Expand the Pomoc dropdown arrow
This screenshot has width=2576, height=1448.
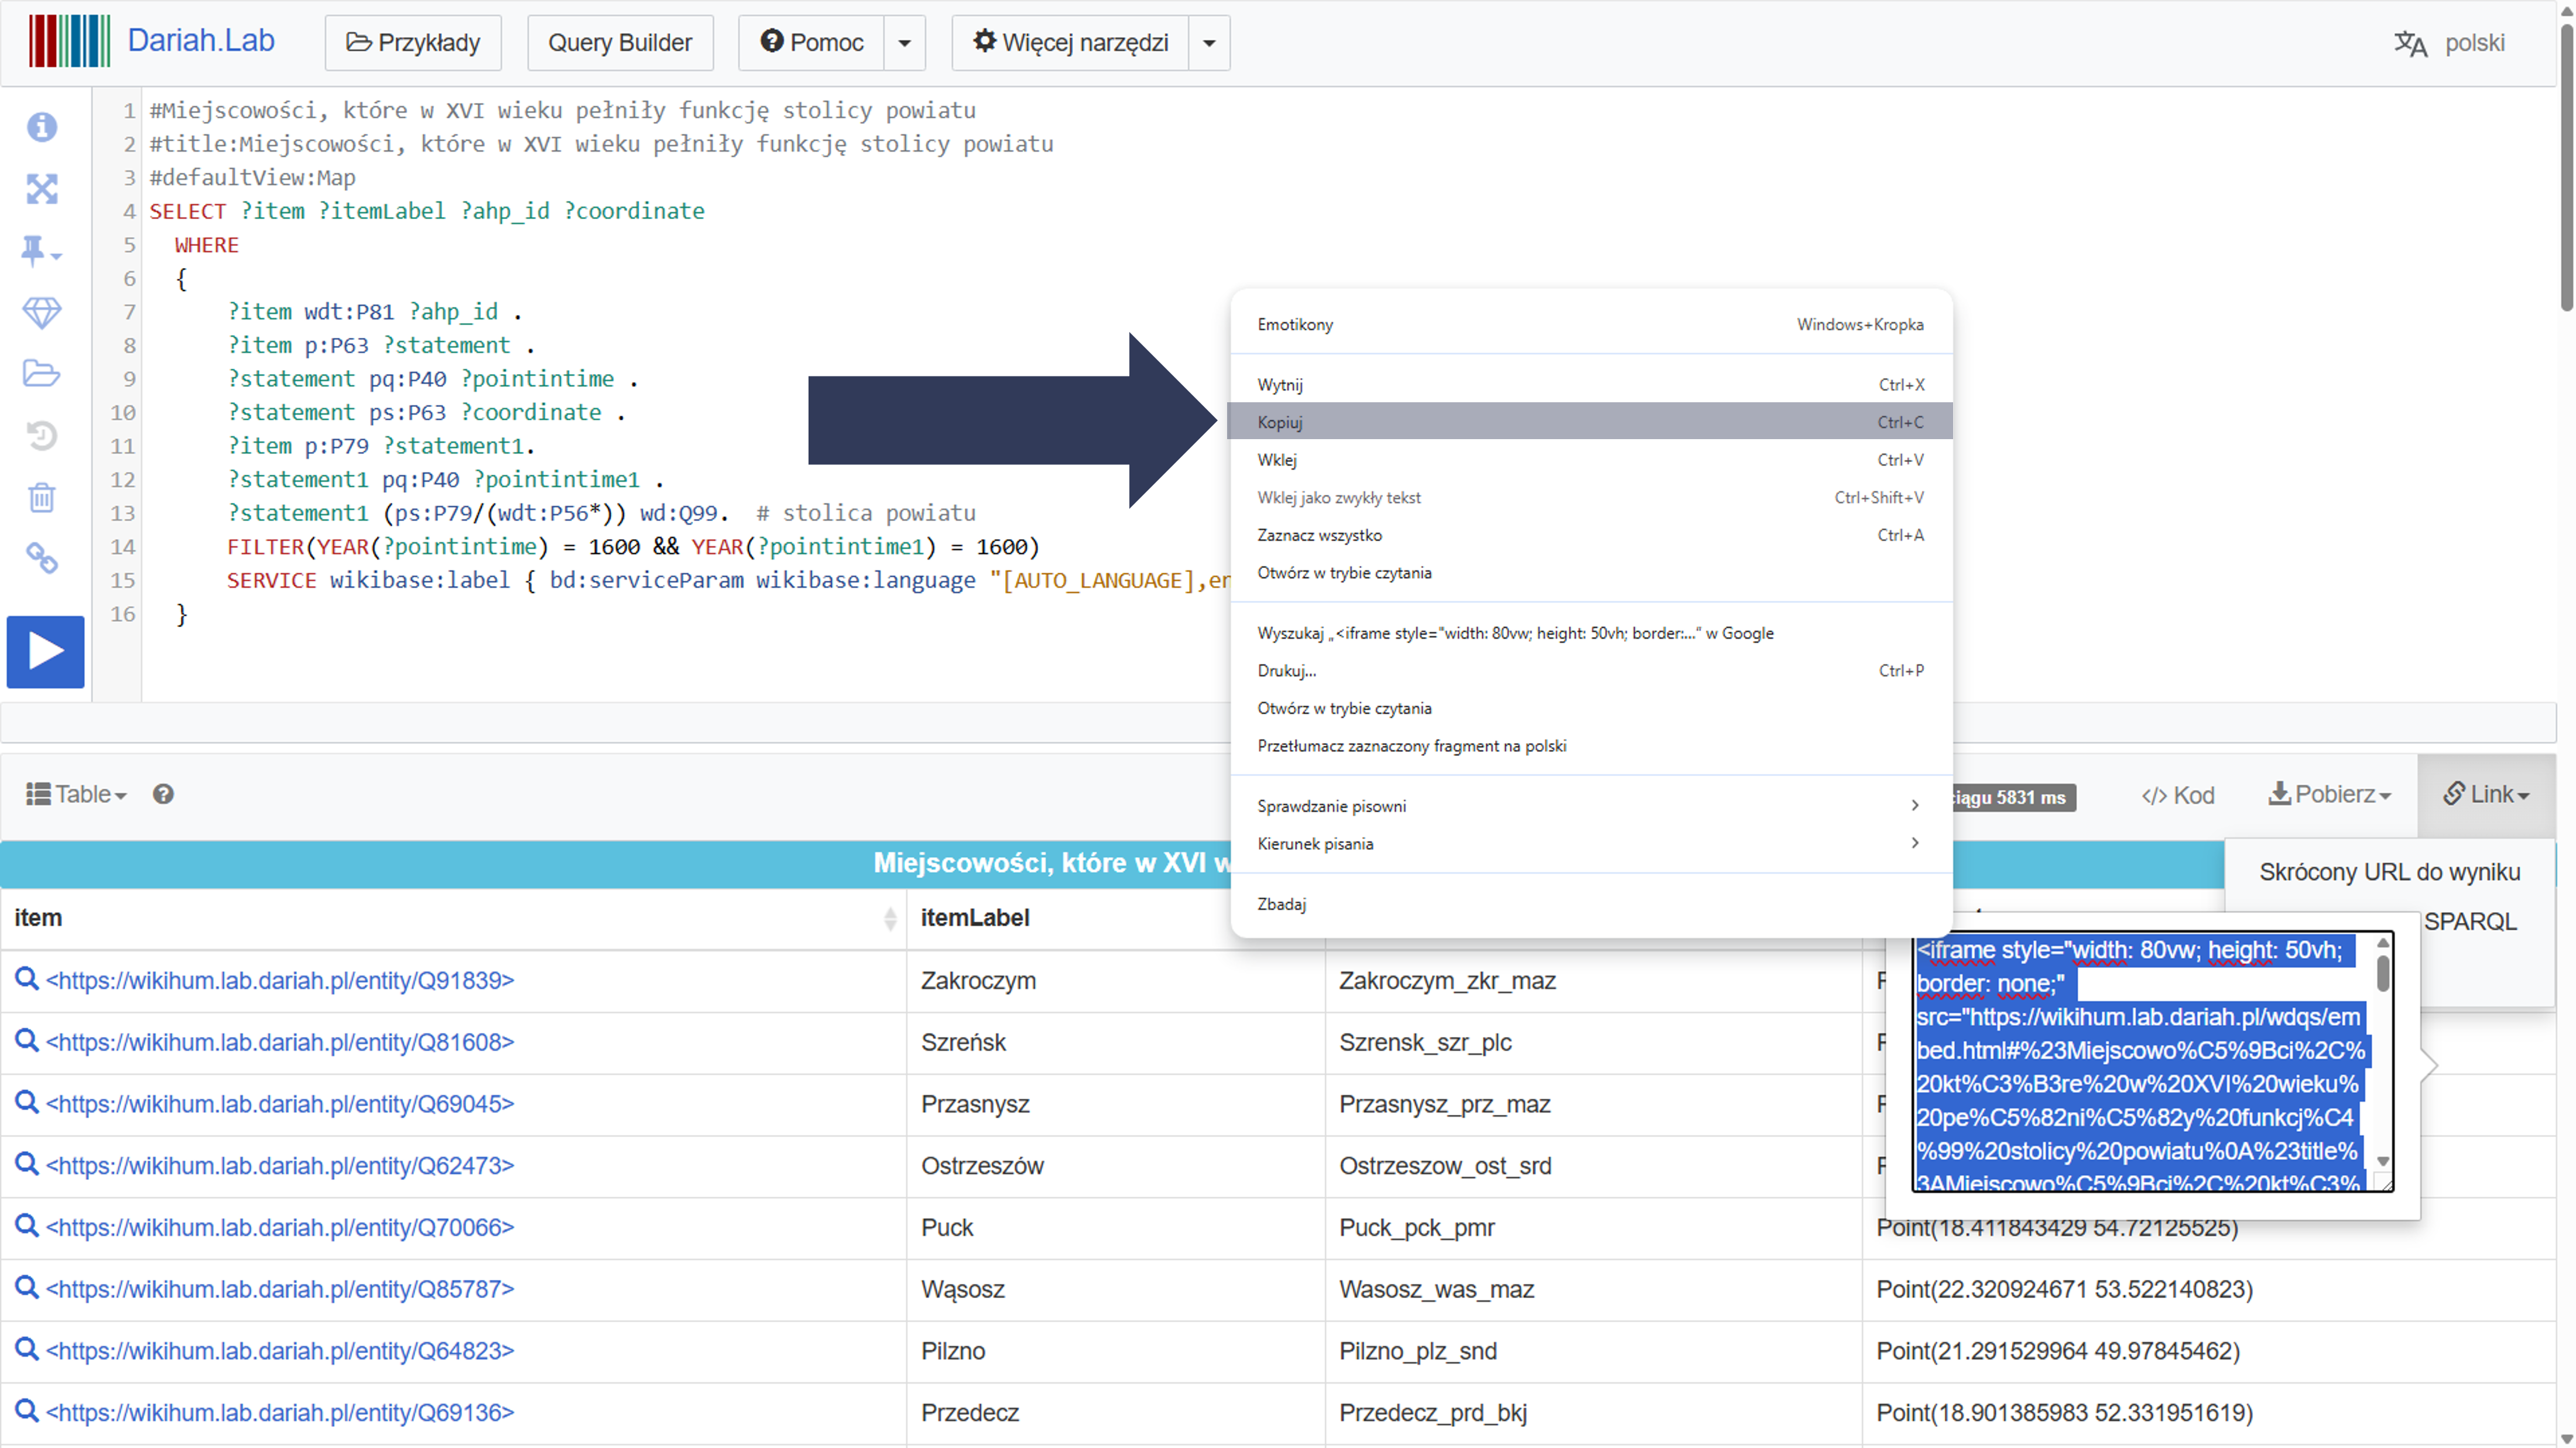[904, 43]
